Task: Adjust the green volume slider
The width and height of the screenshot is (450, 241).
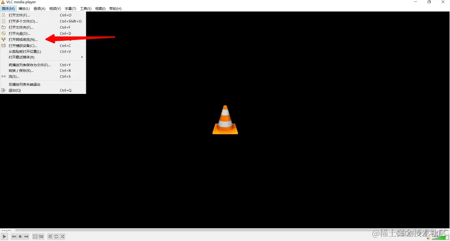Action: click(440, 237)
